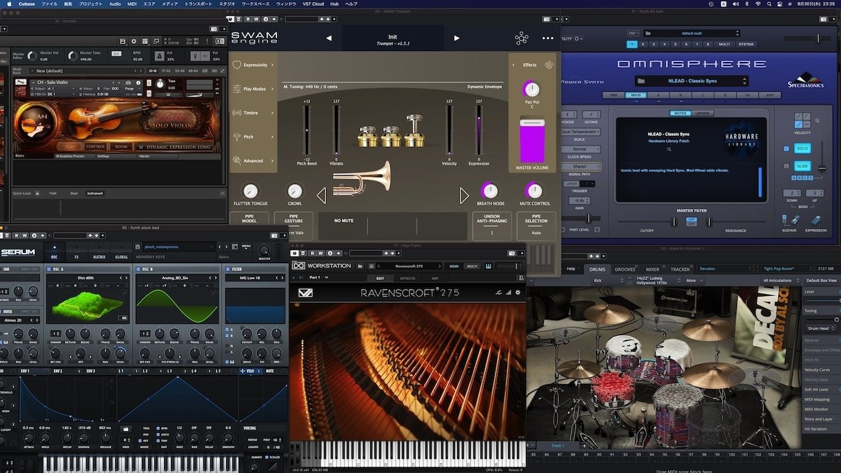Viewport: 841px width, 473px height.
Task: Open Ravenscroft 275 settings gear
Action: click(x=518, y=292)
